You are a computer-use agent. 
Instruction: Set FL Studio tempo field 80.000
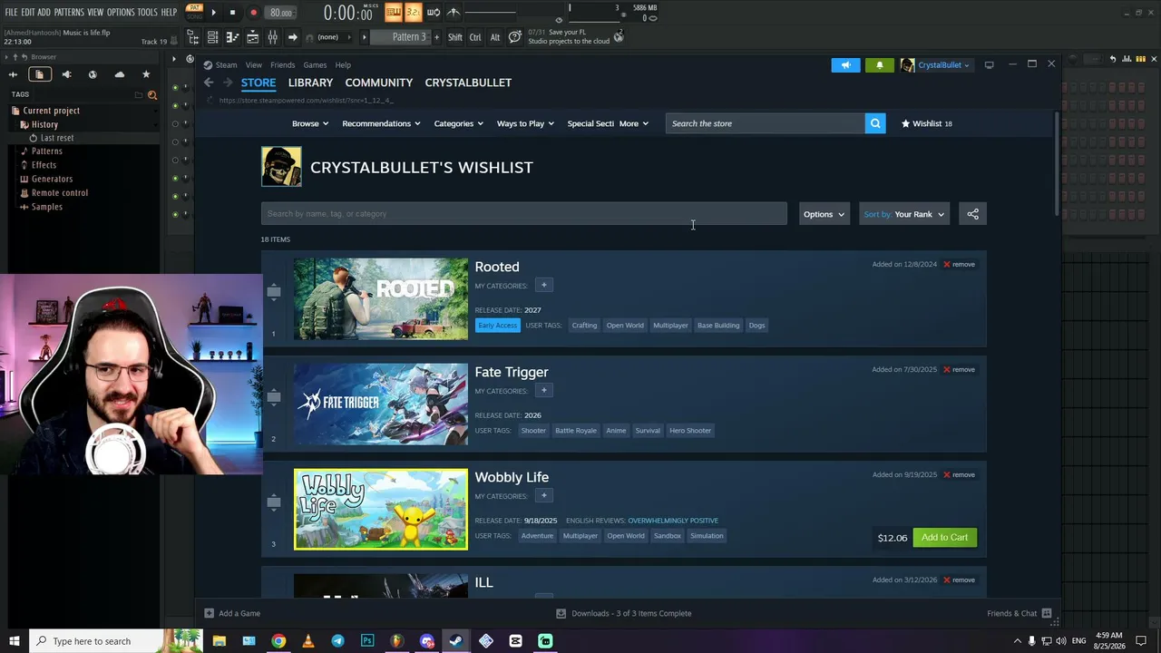point(281,13)
